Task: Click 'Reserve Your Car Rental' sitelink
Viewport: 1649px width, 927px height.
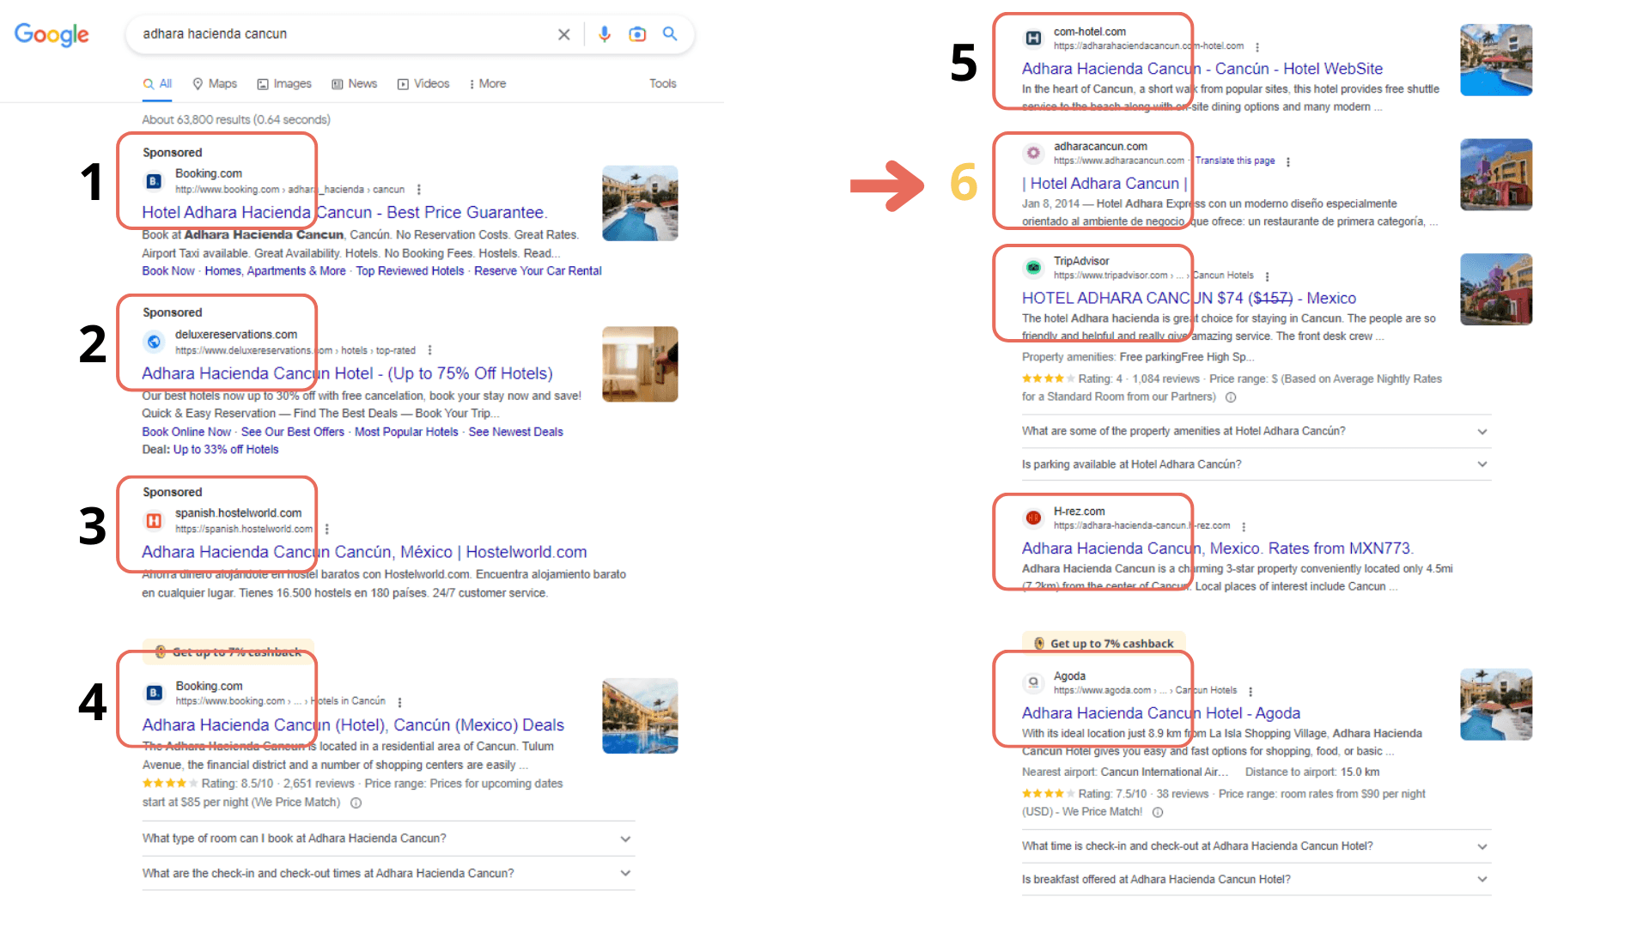Action: point(538,271)
